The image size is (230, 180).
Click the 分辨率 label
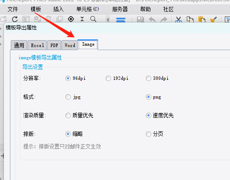tap(32, 79)
